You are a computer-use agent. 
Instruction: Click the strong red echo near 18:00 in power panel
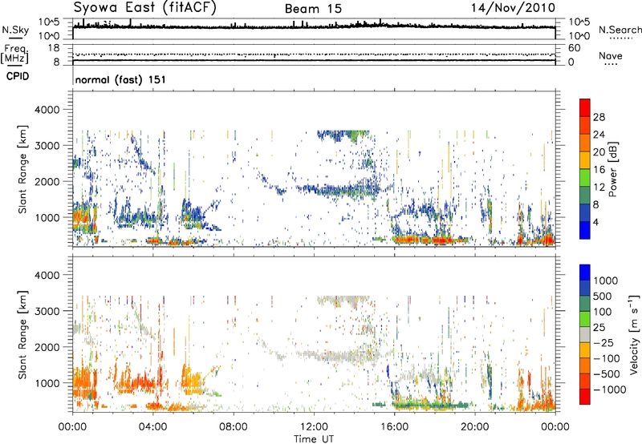(441, 240)
